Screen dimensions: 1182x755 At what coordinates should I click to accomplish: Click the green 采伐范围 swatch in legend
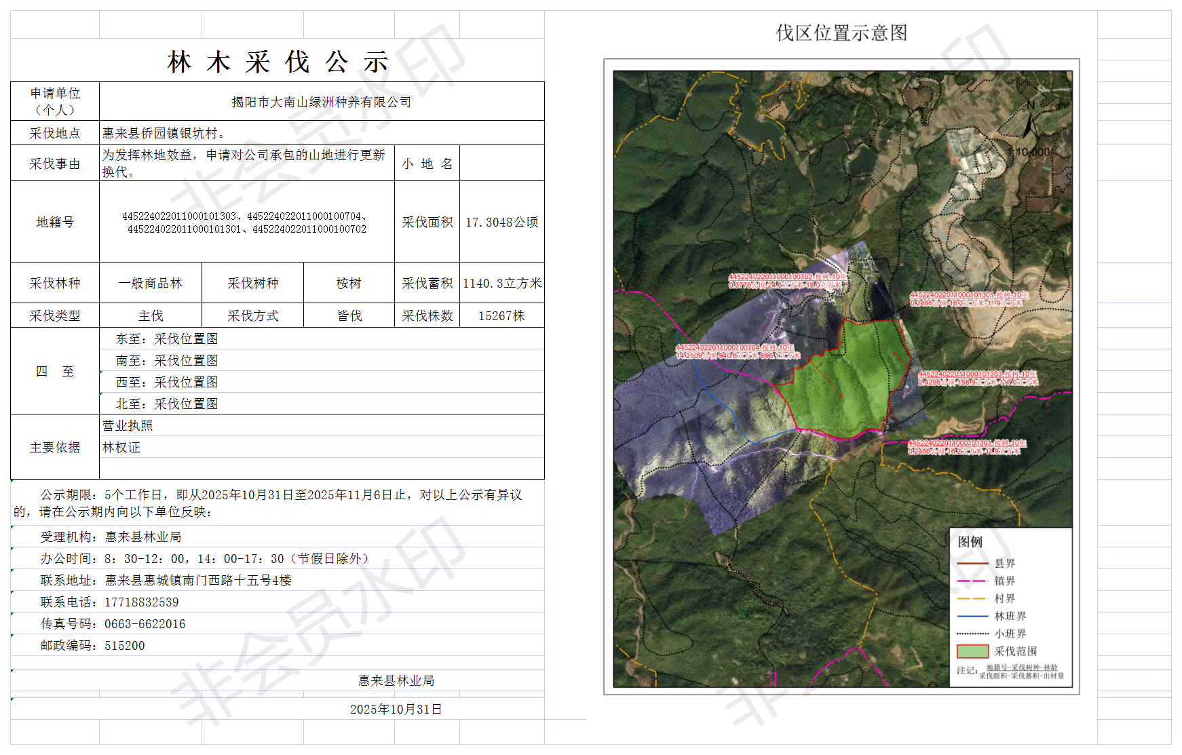[972, 651]
